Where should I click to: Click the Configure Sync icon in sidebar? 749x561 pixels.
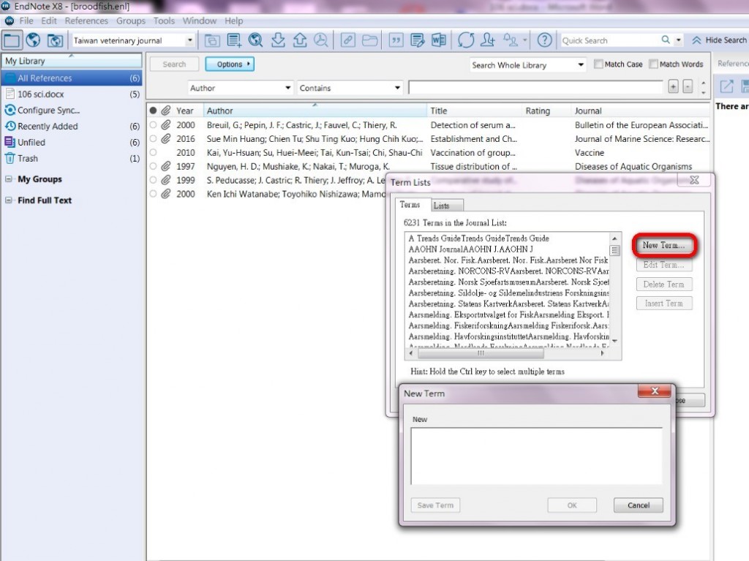click(10, 110)
